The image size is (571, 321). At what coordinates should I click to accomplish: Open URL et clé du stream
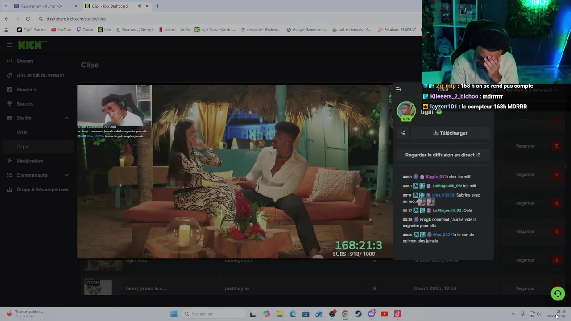(x=40, y=75)
